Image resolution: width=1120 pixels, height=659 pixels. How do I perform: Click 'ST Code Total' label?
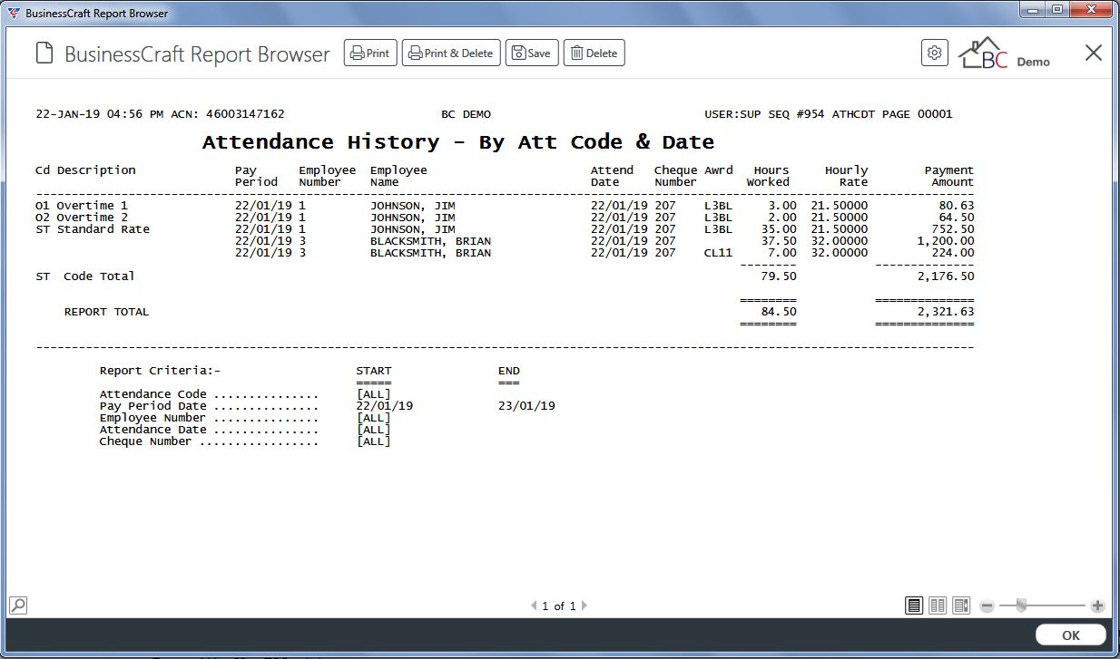(85, 276)
